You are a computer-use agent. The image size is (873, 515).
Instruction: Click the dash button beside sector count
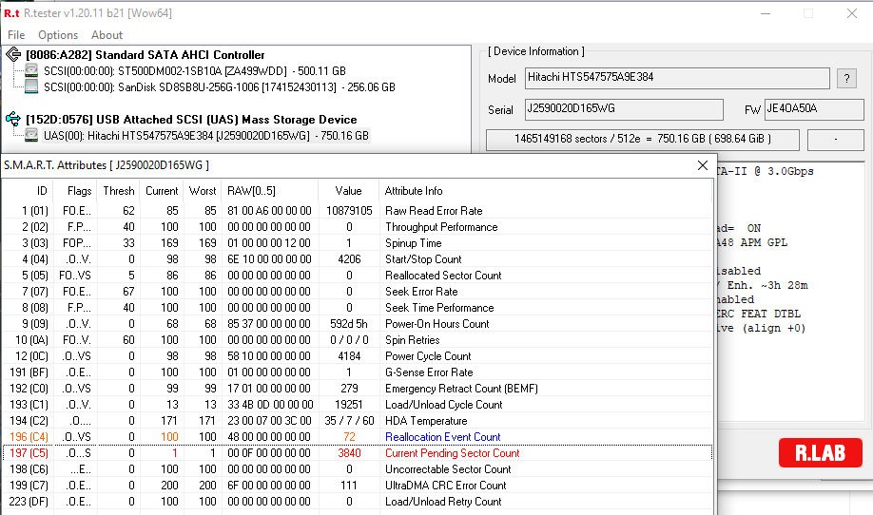(x=835, y=140)
